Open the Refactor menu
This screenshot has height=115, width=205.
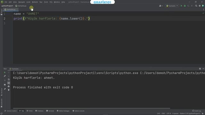click(35, 2)
